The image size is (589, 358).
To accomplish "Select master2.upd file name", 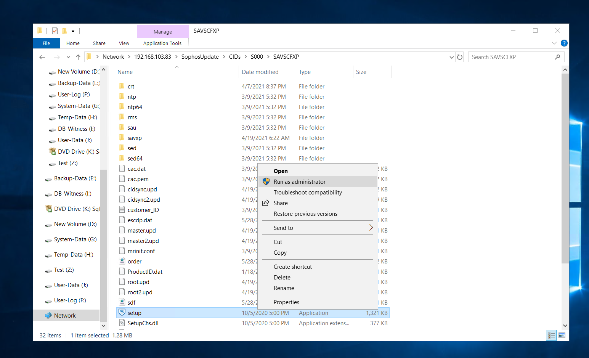I will click(x=143, y=241).
